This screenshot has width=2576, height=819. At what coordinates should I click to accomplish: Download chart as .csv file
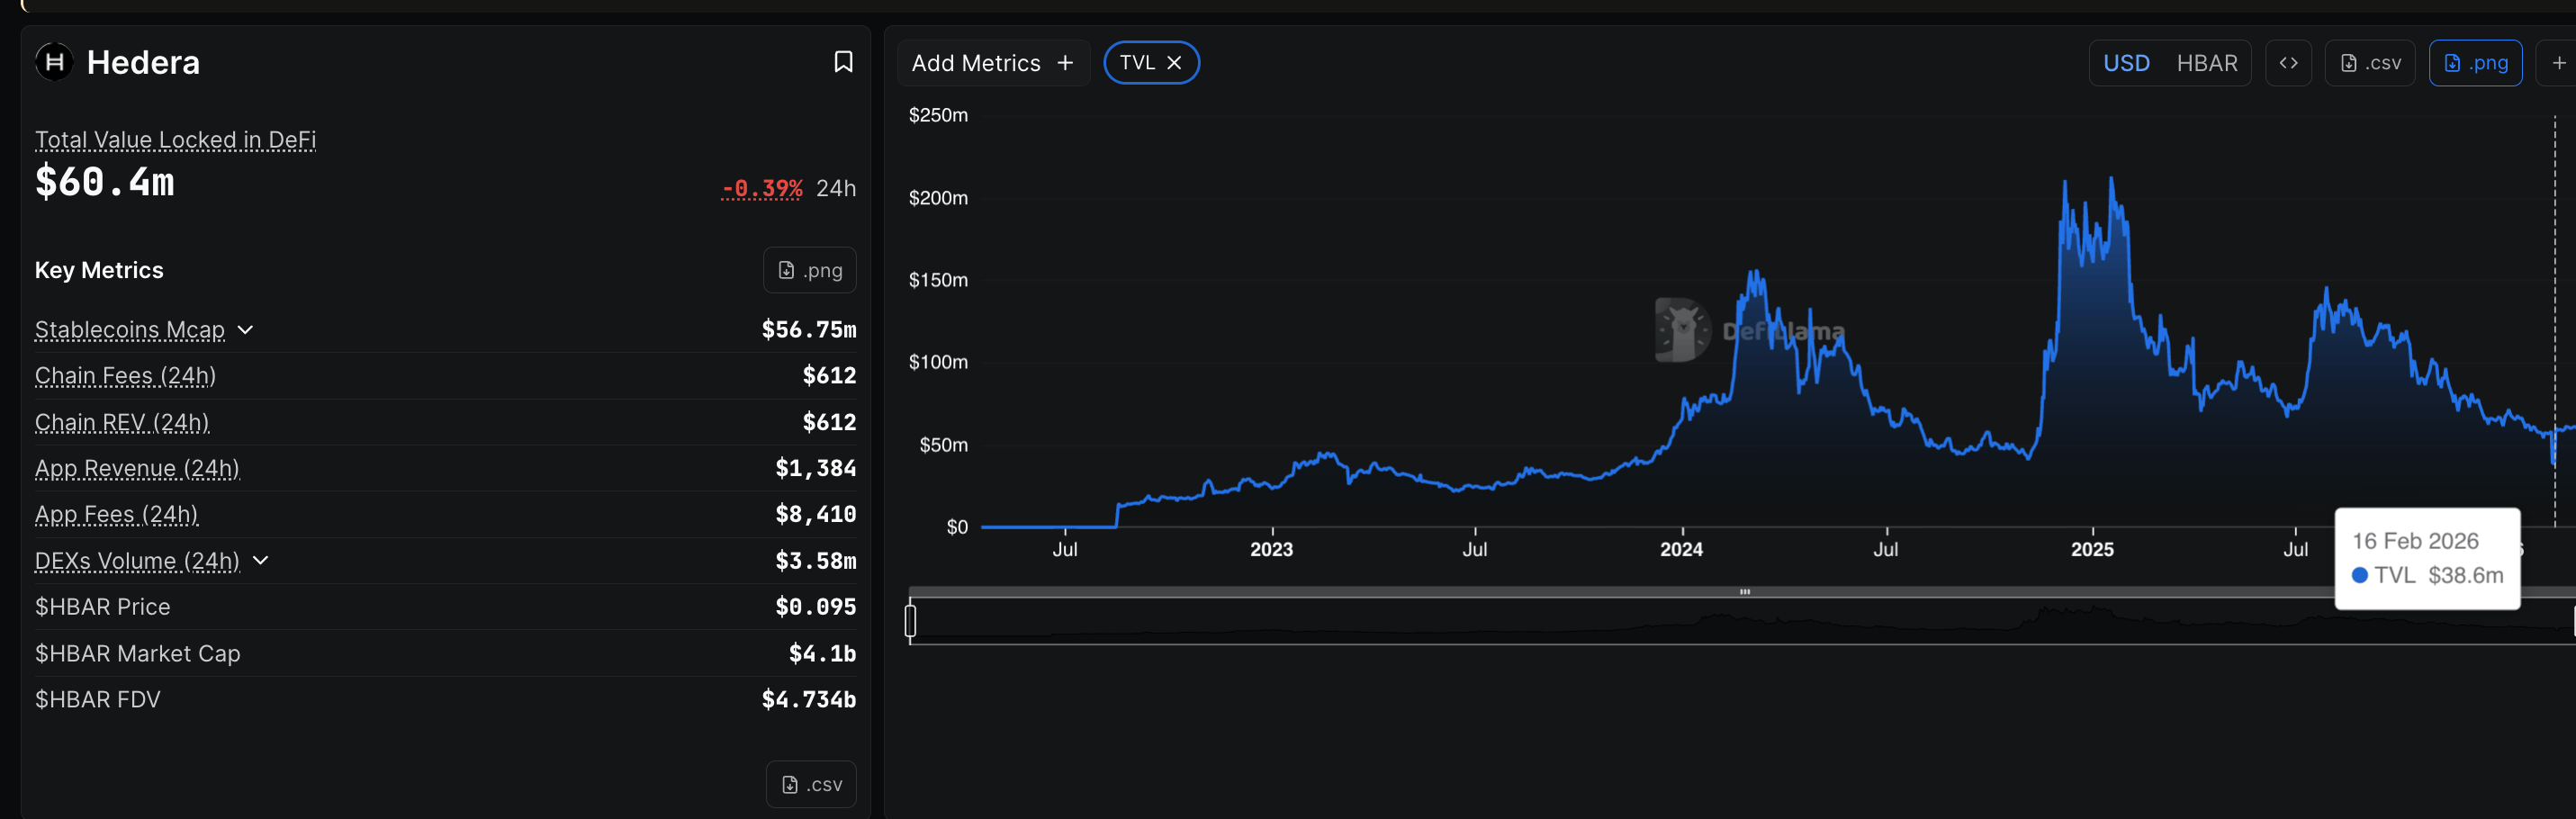[2370, 63]
